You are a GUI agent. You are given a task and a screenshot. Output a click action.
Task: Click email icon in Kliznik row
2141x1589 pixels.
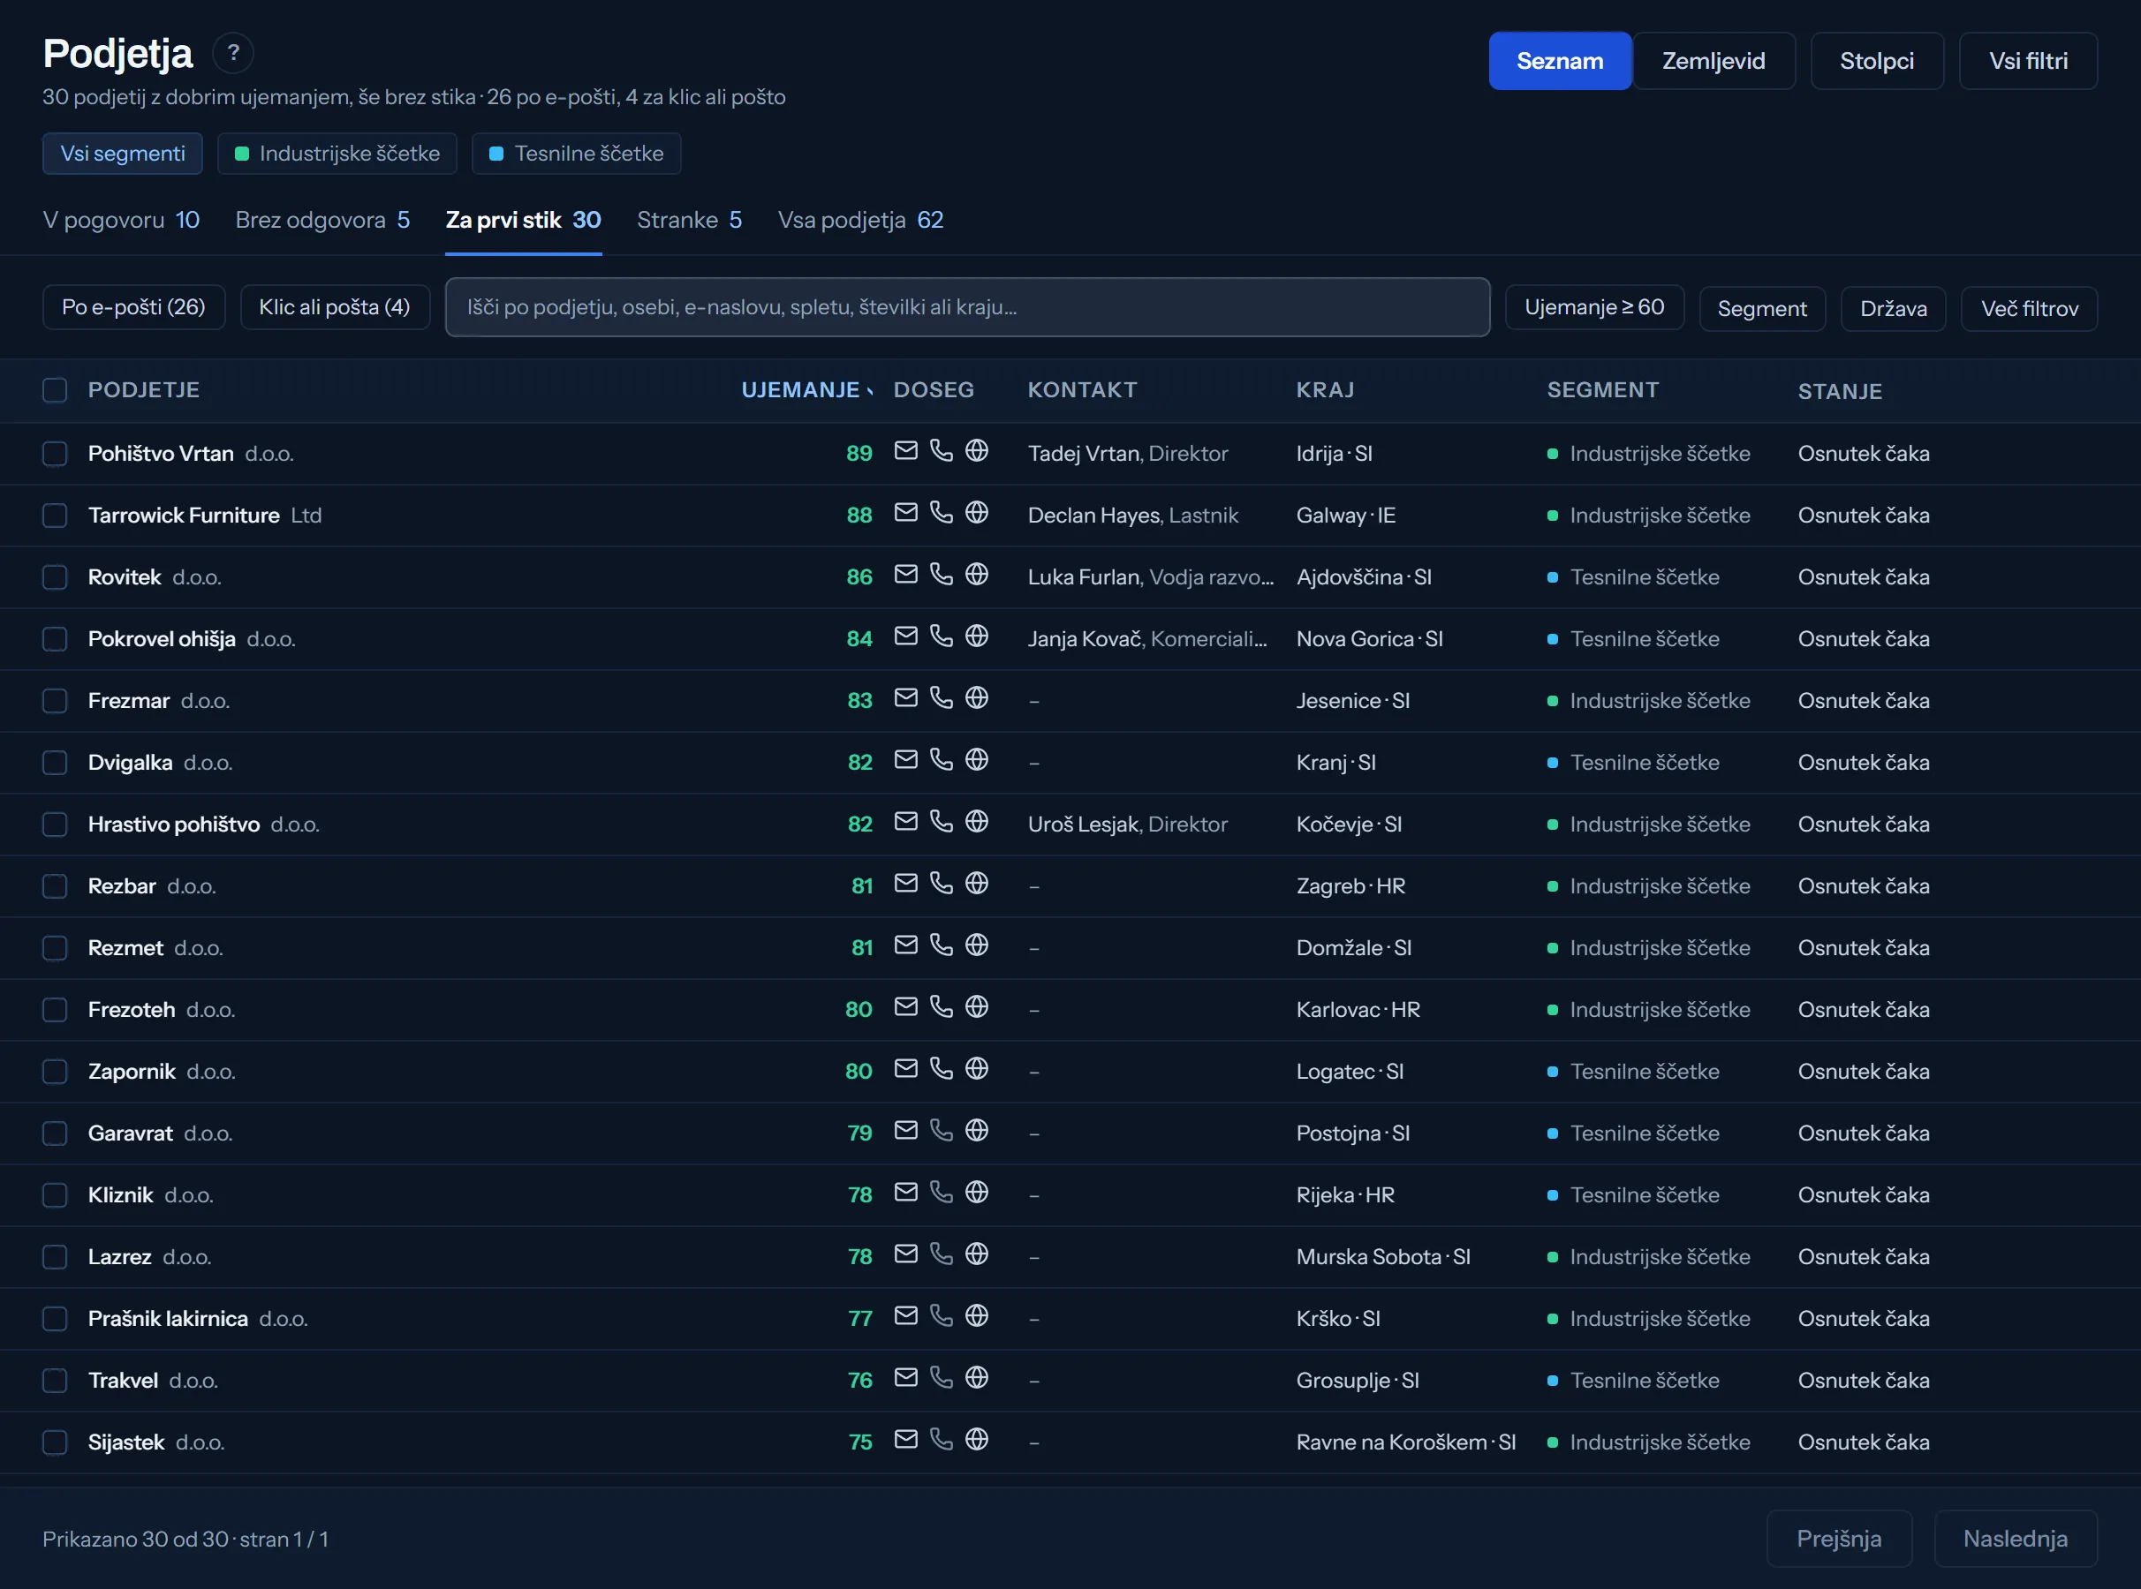(905, 1193)
